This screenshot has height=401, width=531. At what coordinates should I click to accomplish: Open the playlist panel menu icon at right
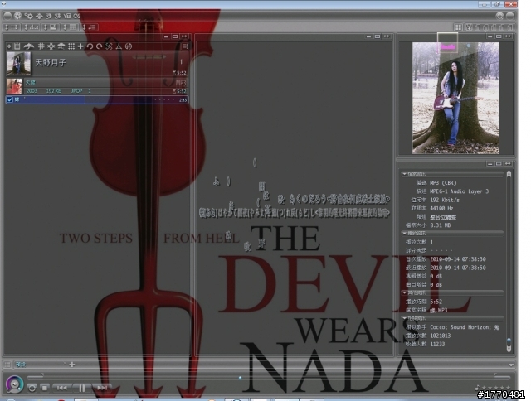[185, 46]
